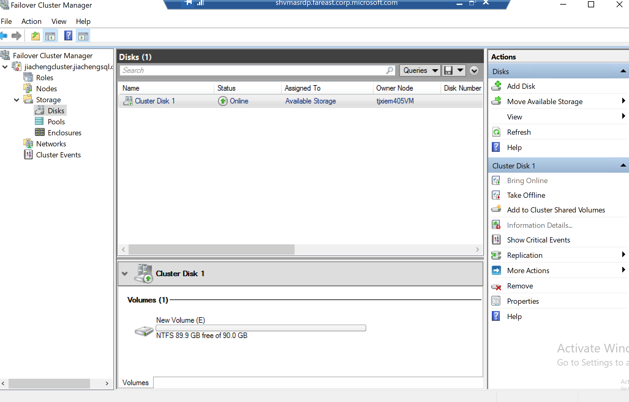Click Remove in the Actions pane
The width and height of the screenshot is (629, 402).
tap(520, 286)
